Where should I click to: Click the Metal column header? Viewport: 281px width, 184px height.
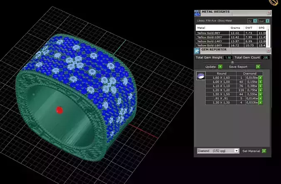pos(212,28)
